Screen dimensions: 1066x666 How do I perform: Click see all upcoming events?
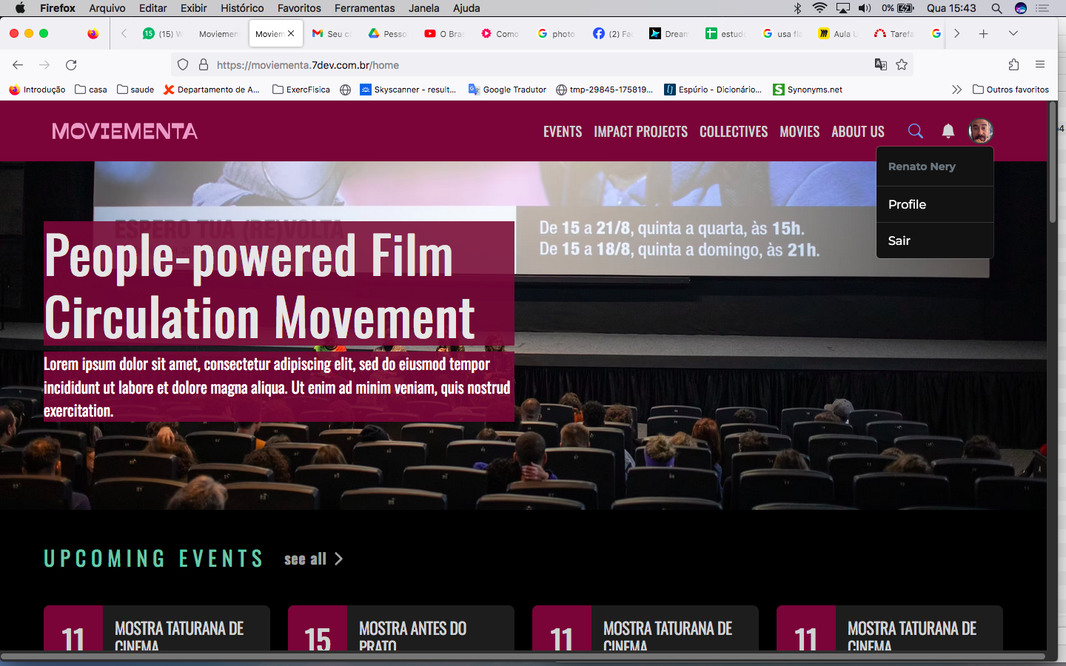pyautogui.click(x=313, y=559)
